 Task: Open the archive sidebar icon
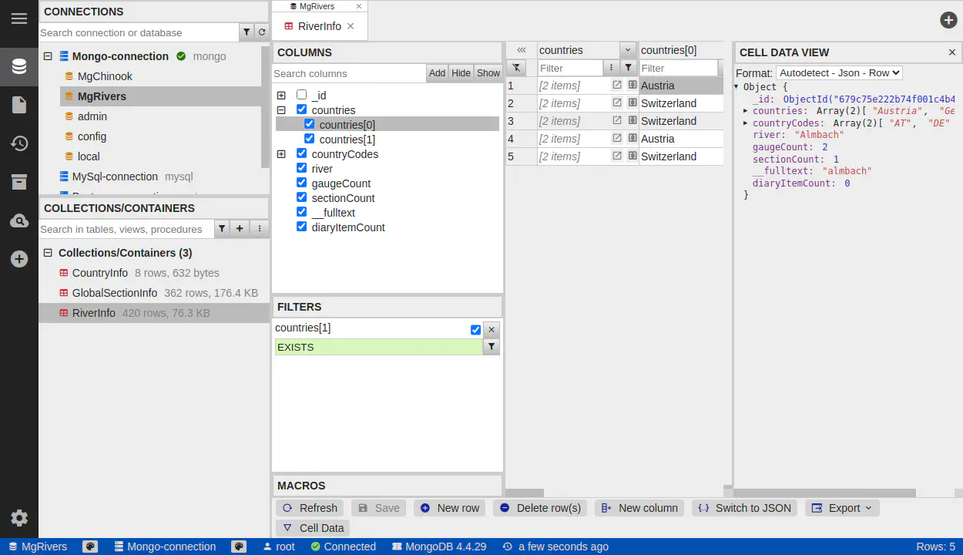point(19,182)
